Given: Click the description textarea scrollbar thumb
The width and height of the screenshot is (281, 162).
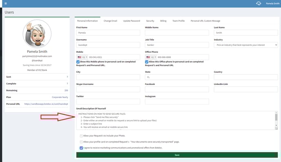Looking at the screenshot, I should click(276, 117).
